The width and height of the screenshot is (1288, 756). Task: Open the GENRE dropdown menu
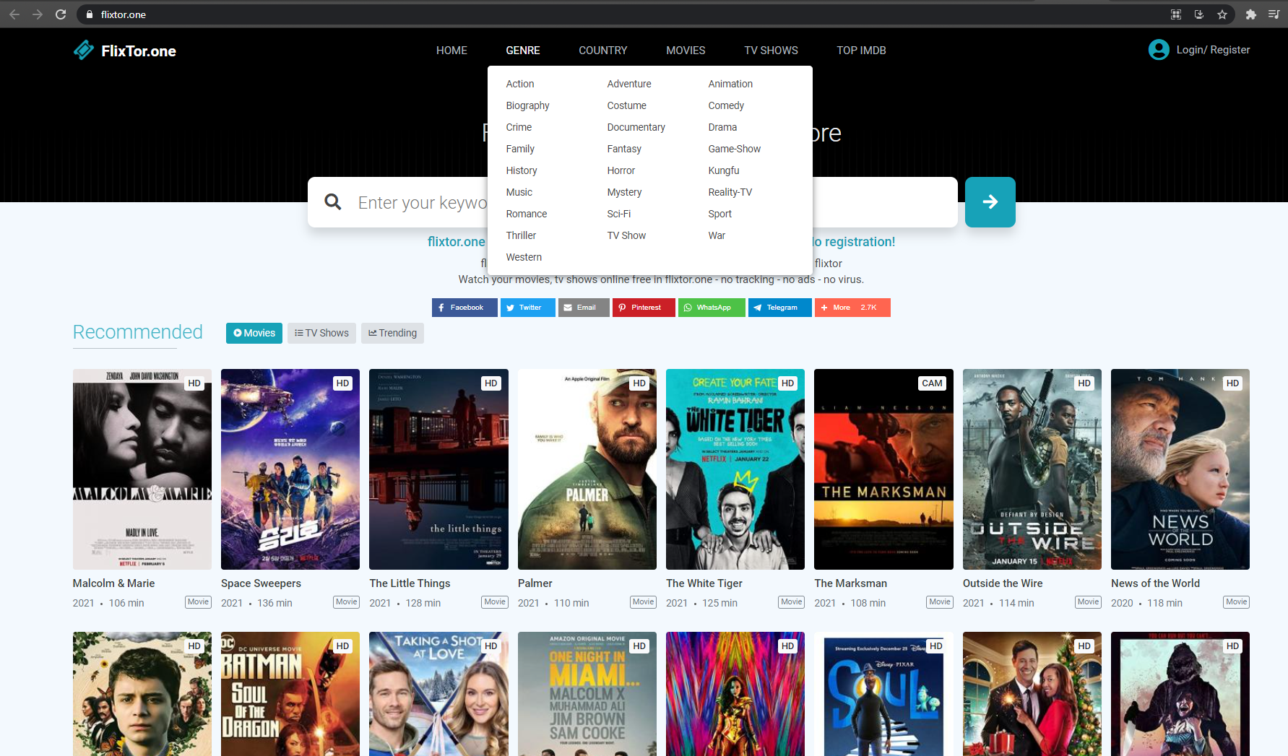click(x=523, y=51)
